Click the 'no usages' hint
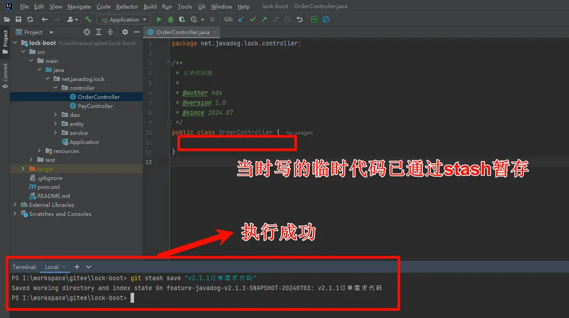The height and width of the screenshot is (318, 569). [299, 133]
